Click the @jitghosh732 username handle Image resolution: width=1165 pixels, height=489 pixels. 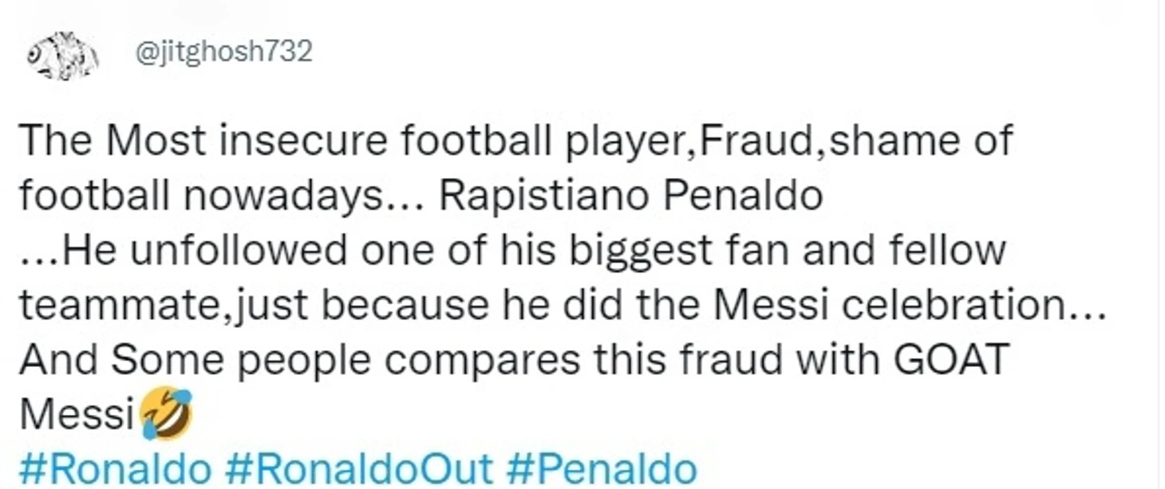click(224, 52)
